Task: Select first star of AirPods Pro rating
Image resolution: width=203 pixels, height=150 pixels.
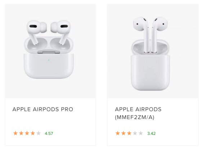Action: (15, 133)
